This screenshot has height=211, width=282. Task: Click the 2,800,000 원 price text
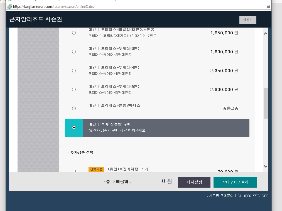224,89
